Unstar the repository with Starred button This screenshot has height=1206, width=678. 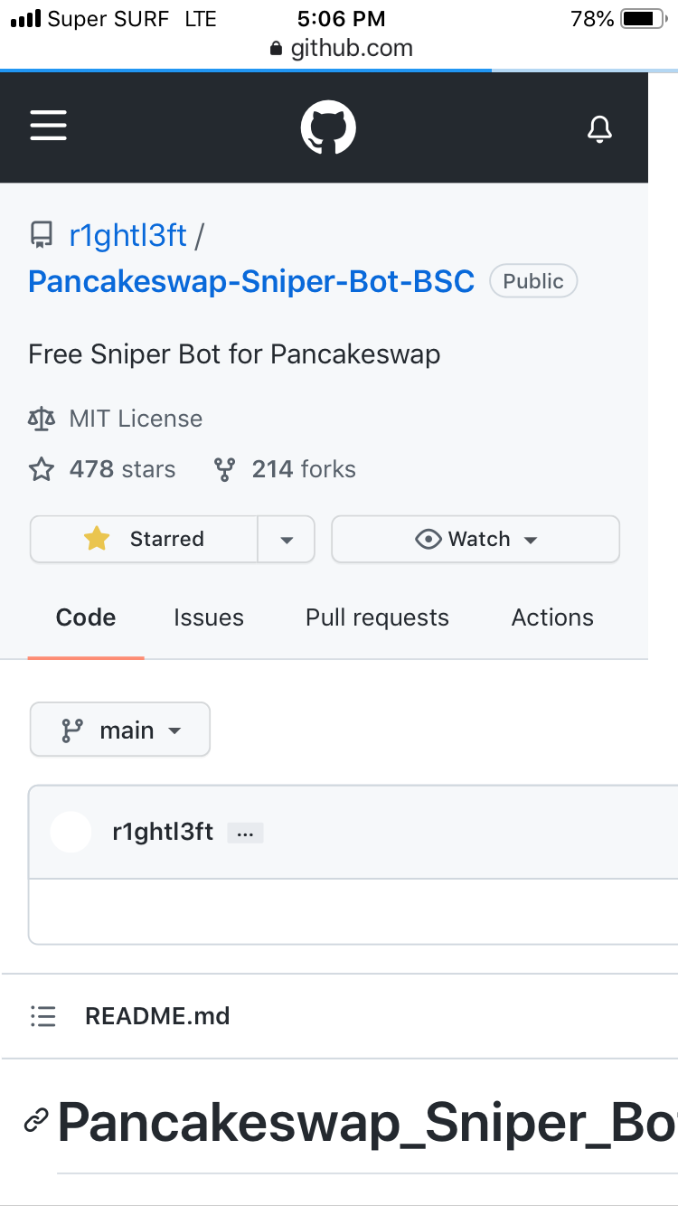pos(145,539)
